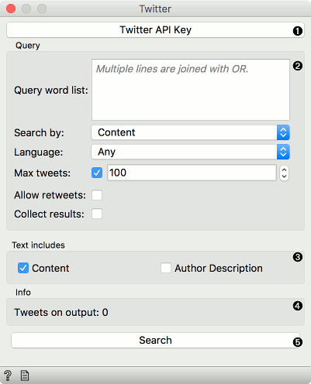The width and height of the screenshot is (311, 384).
Task: Open the help question mark icon
Action: [8, 375]
